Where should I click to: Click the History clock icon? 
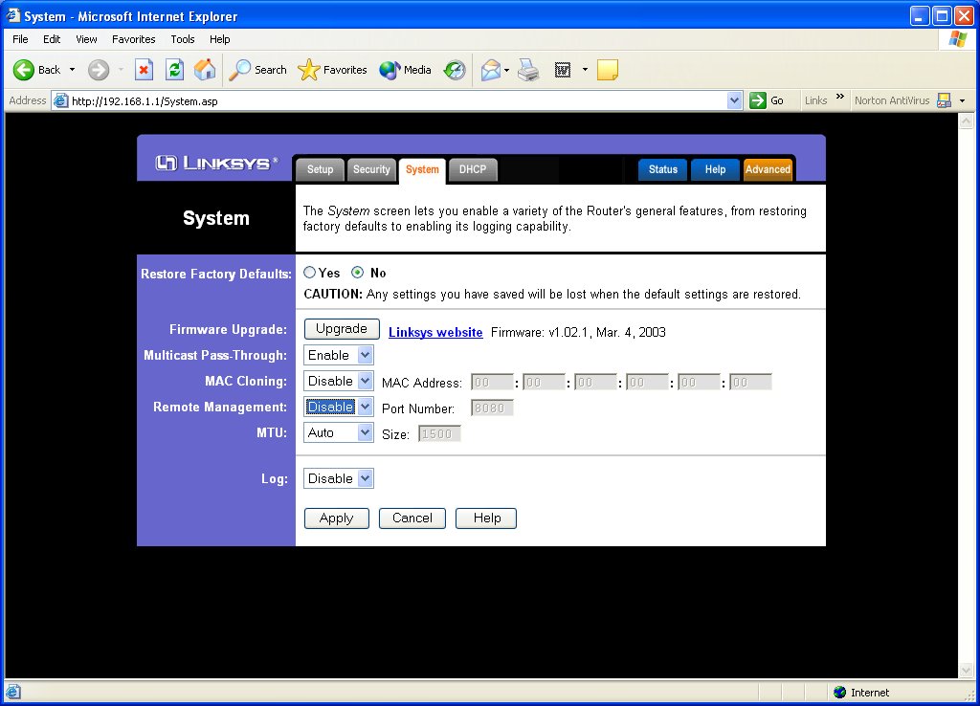(455, 70)
